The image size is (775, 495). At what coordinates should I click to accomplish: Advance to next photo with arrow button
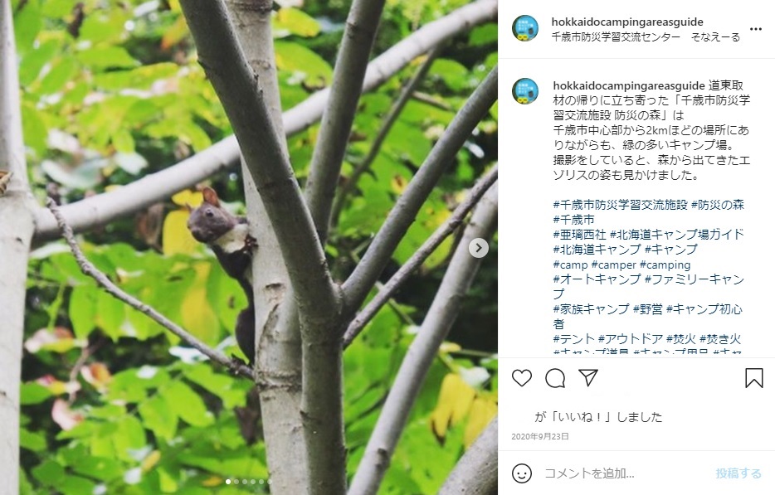(x=479, y=248)
